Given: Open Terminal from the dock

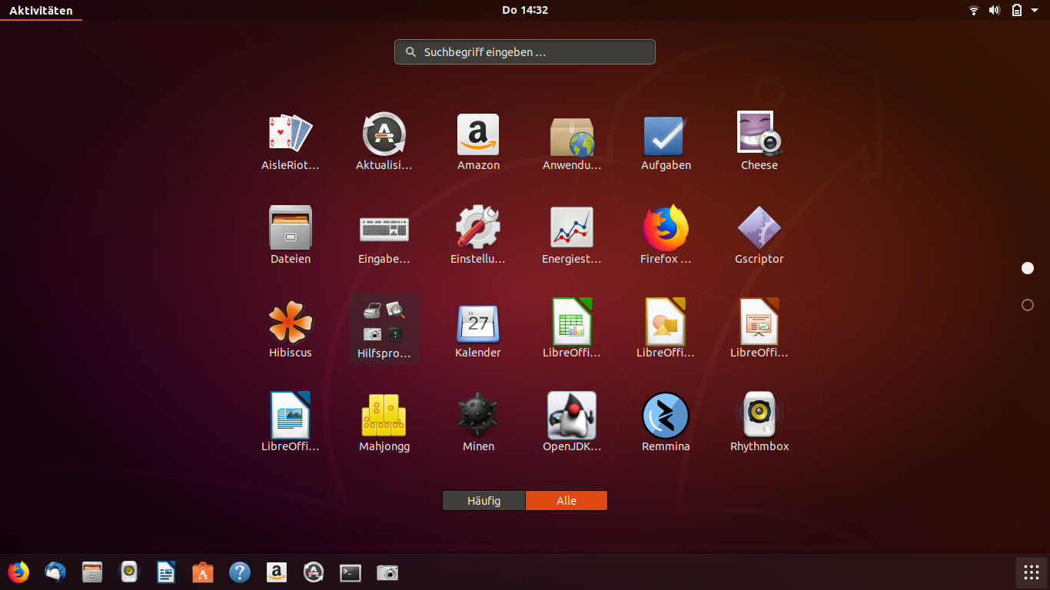Looking at the screenshot, I should (x=351, y=572).
